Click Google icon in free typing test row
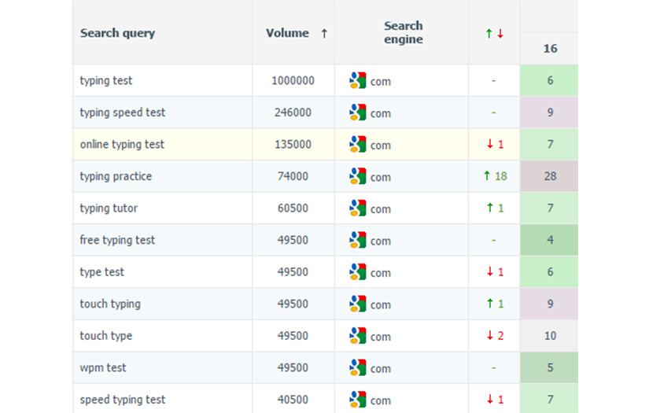Viewport: 649px width, 413px height. pyautogui.click(x=358, y=240)
